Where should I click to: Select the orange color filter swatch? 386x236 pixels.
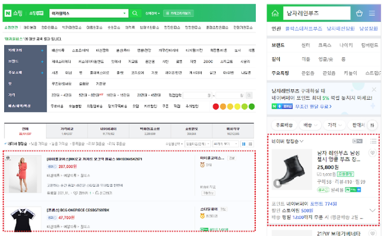[x=223, y=107]
